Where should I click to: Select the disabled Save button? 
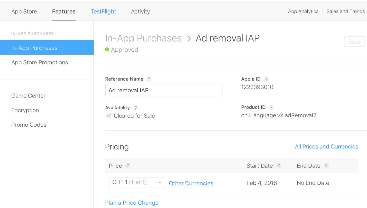(354, 42)
